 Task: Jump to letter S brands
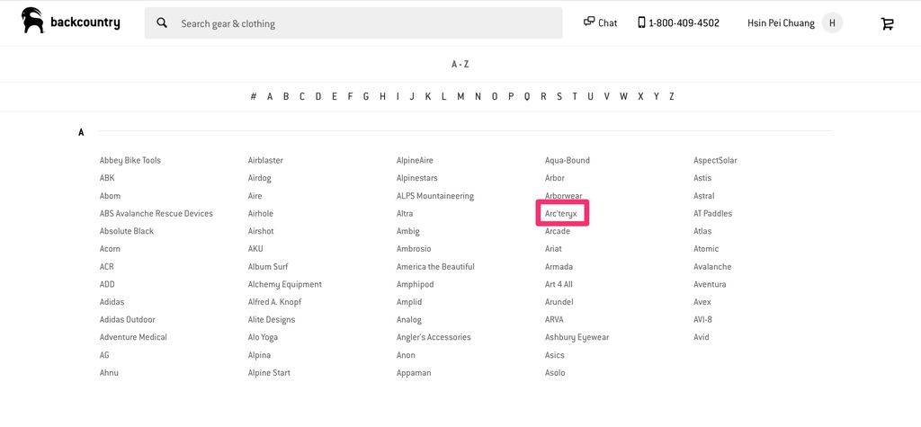pos(559,97)
